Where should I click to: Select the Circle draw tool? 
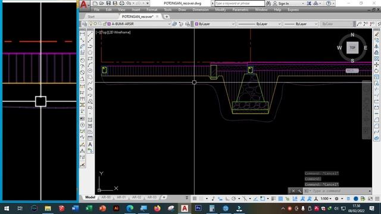[x=90, y=71]
